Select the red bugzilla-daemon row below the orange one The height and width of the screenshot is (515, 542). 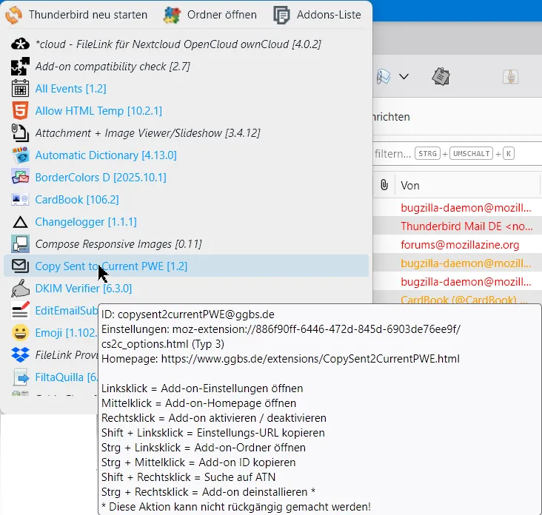tap(458, 282)
